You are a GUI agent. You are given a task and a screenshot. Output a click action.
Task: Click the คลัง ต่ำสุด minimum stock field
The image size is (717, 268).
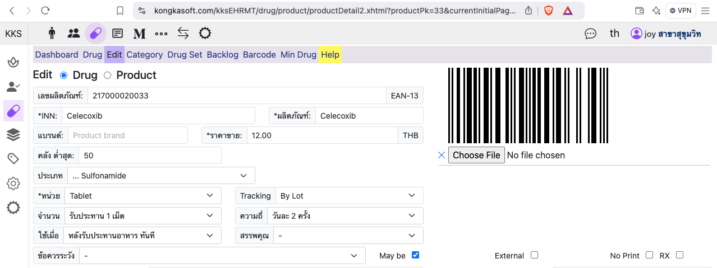pos(150,156)
